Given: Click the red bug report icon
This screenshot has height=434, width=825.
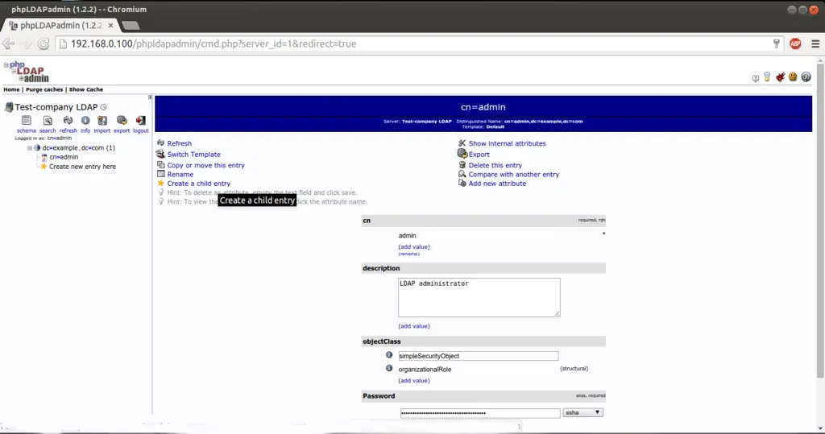Looking at the screenshot, I should [x=779, y=77].
